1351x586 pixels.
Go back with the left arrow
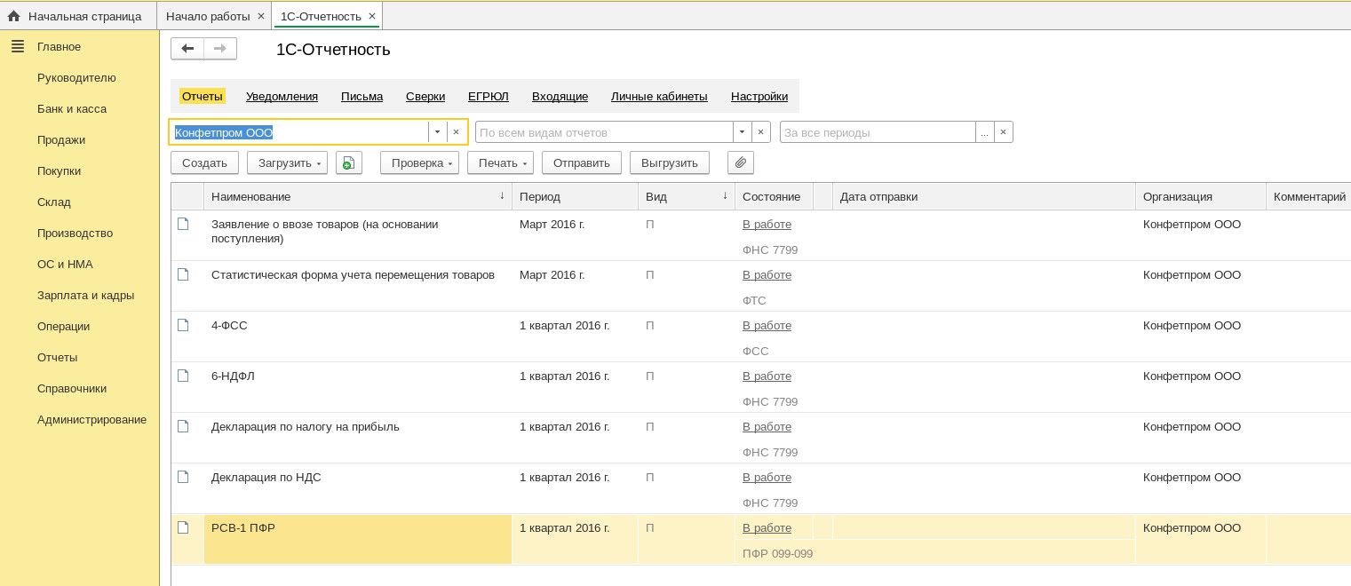187,48
